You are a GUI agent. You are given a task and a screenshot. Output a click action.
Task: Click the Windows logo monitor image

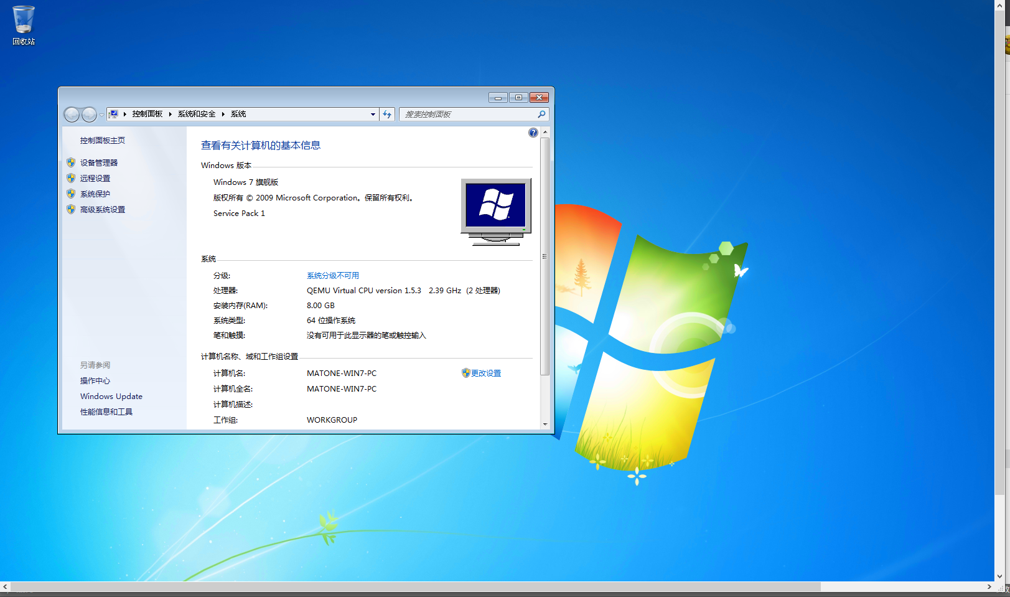(x=496, y=212)
